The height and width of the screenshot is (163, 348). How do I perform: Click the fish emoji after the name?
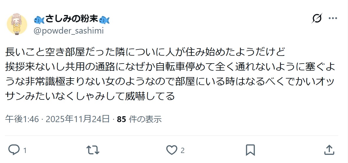[x=104, y=20]
